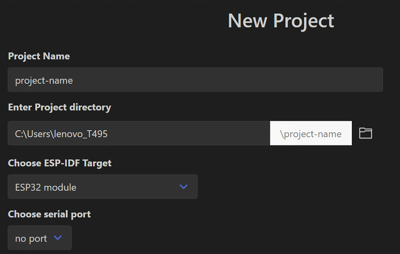The width and height of the screenshot is (400, 254).
Task: Click the Choose serial port label
Action: [x=49, y=214]
